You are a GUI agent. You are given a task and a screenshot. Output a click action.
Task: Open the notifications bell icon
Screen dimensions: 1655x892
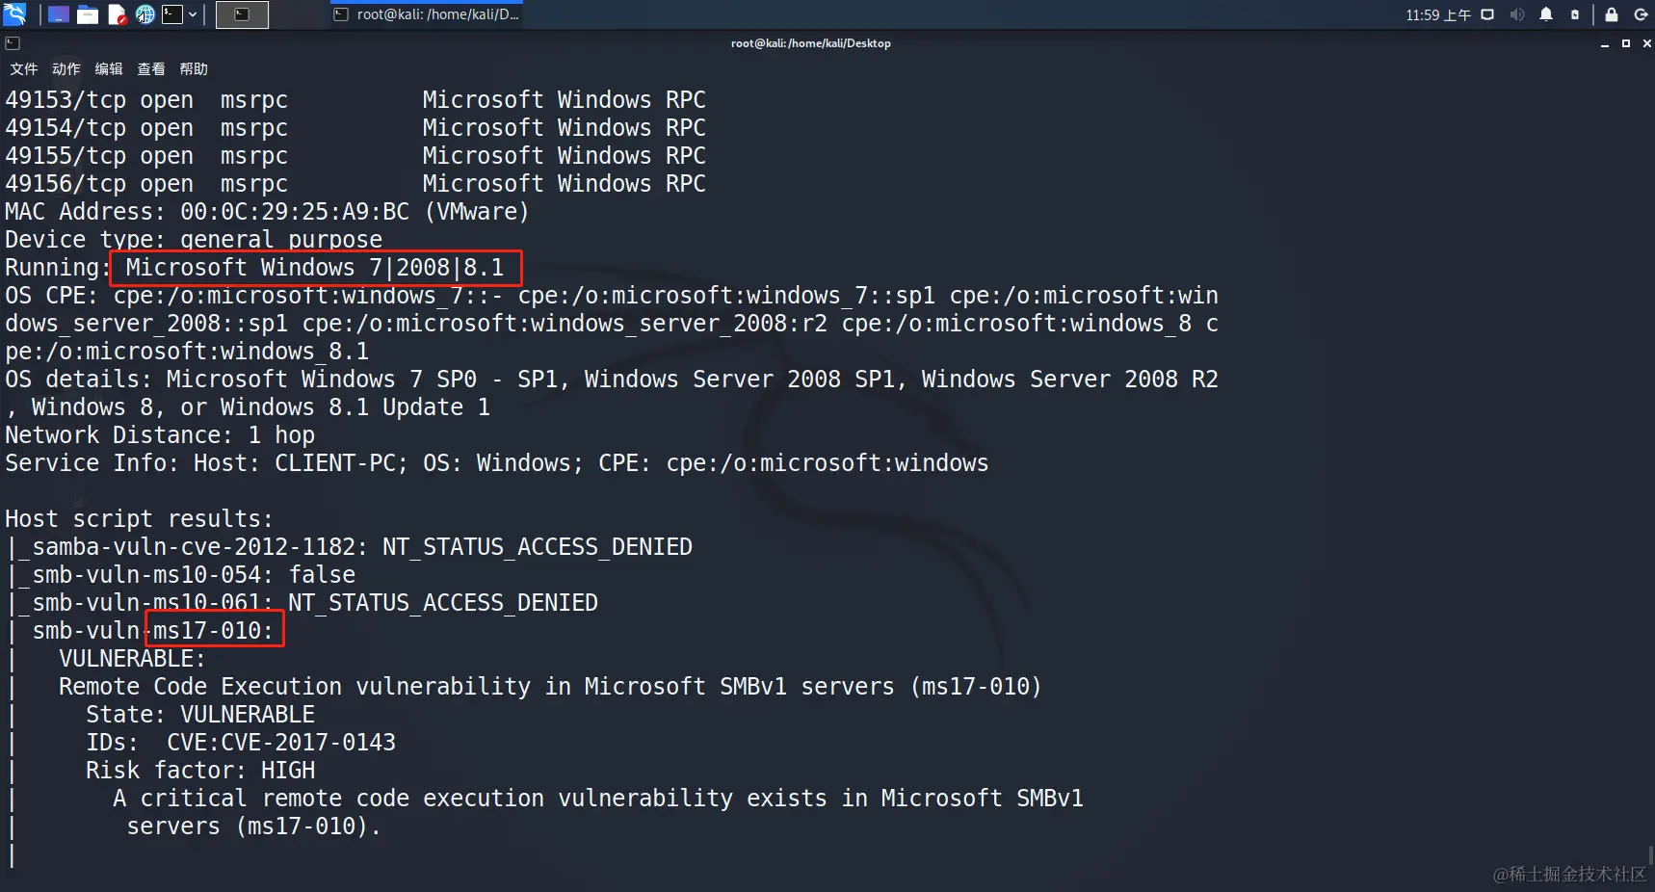click(1546, 14)
